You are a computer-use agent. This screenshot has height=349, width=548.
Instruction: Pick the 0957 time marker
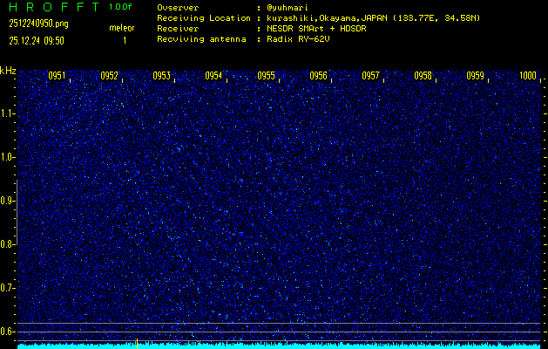(x=371, y=77)
